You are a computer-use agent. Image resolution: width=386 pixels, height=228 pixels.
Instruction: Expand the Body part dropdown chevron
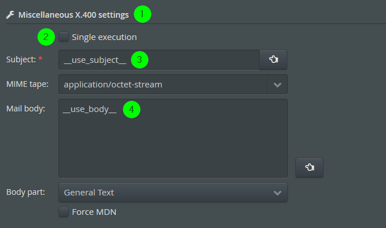tap(278, 193)
